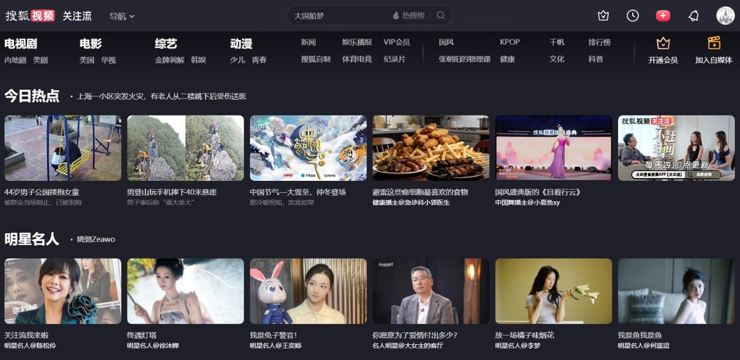
Task: Open the 关注流我来啦 video thumbnail
Action: point(63,291)
